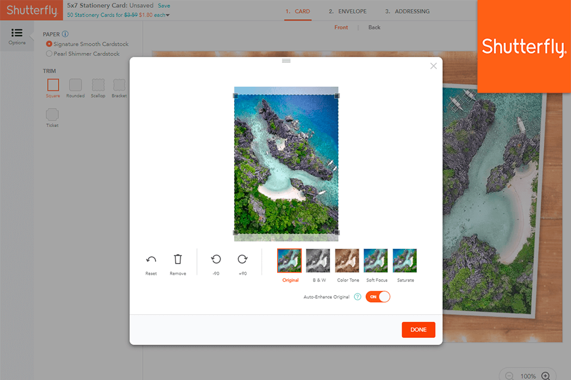This screenshot has height=380, width=571.
Task: Switch to the Envelope step
Action: (x=347, y=11)
